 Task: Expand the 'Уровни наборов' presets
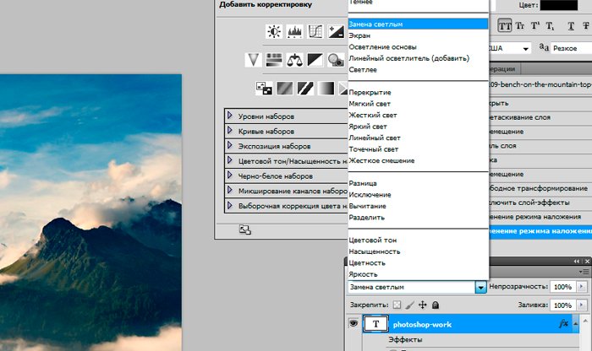tap(230, 116)
